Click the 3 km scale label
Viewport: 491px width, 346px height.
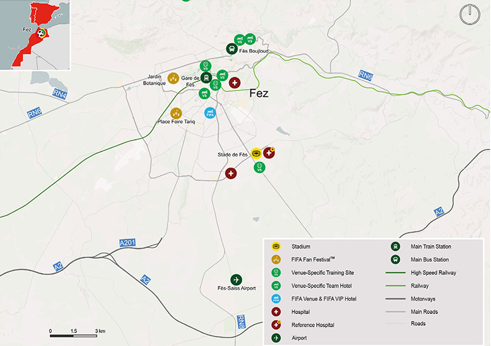[100, 331]
